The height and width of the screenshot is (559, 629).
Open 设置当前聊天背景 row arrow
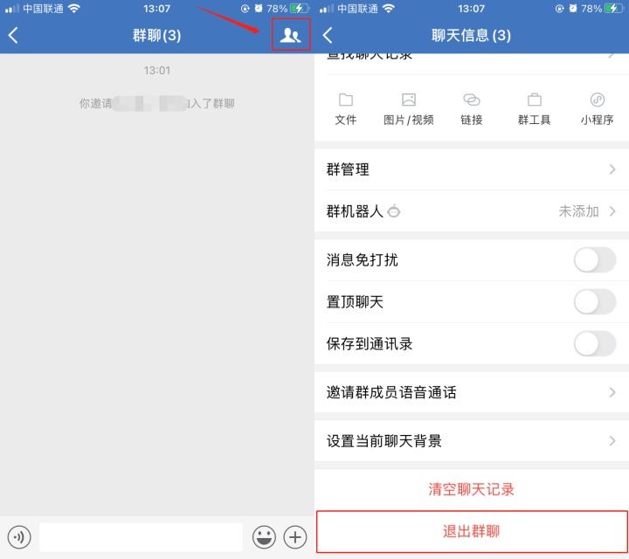[x=612, y=441]
